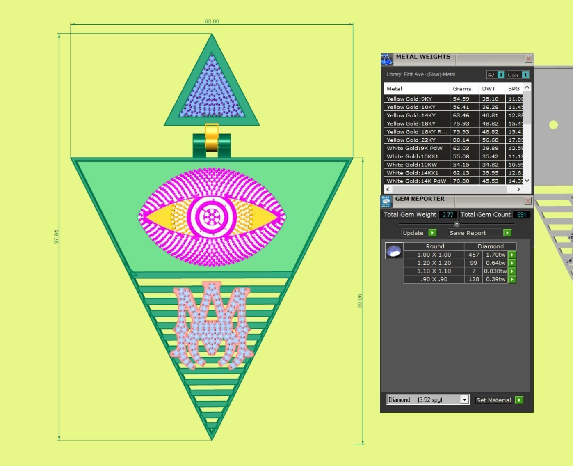
Task: Click the Set Material button
Action: pyautogui.click(x=493, y=400)
